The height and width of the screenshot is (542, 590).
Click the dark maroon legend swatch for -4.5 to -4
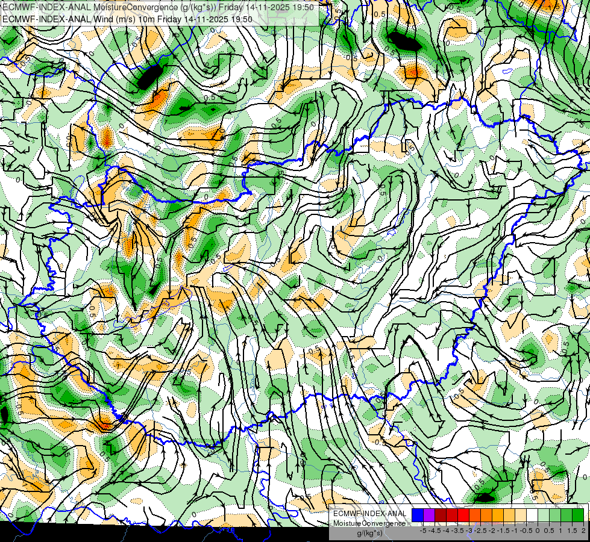[441, 516]
